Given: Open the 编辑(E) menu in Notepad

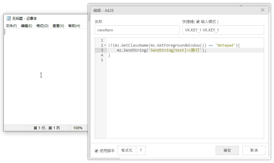Looking at the screenshot, I should (26, 26).
